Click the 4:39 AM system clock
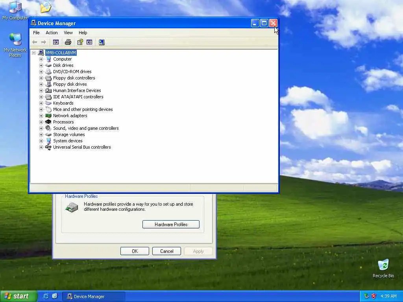This screenshot has width=403, height=302. pos(388,296)
